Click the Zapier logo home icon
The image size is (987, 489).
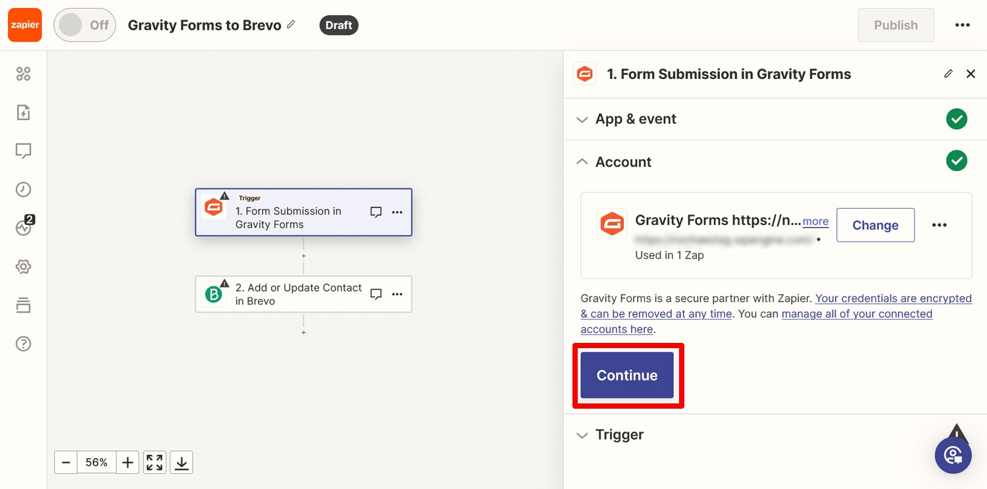pos(25,25)
